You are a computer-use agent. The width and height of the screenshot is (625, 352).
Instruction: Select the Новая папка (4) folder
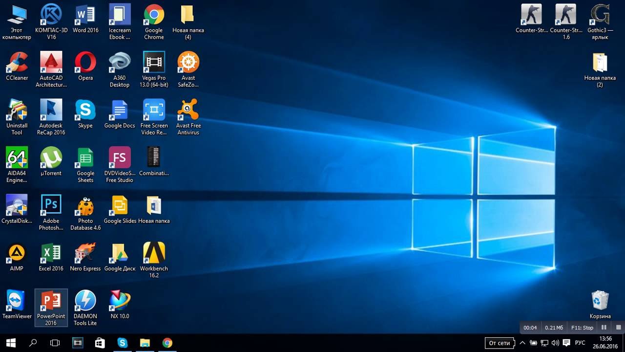(x=188, y=22)
